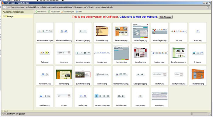Viewport: 213px width, 117px height.
Task: Select schriftgroesse.png font size image
Action: 179,76
